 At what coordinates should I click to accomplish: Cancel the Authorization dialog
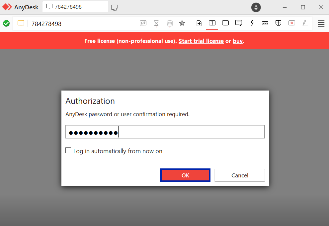pyautogui.click(x=240, y=175)
